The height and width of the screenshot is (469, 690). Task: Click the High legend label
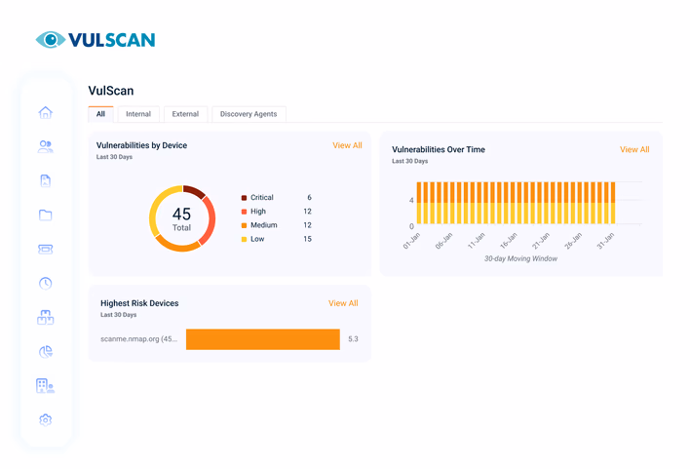(258, 212)
